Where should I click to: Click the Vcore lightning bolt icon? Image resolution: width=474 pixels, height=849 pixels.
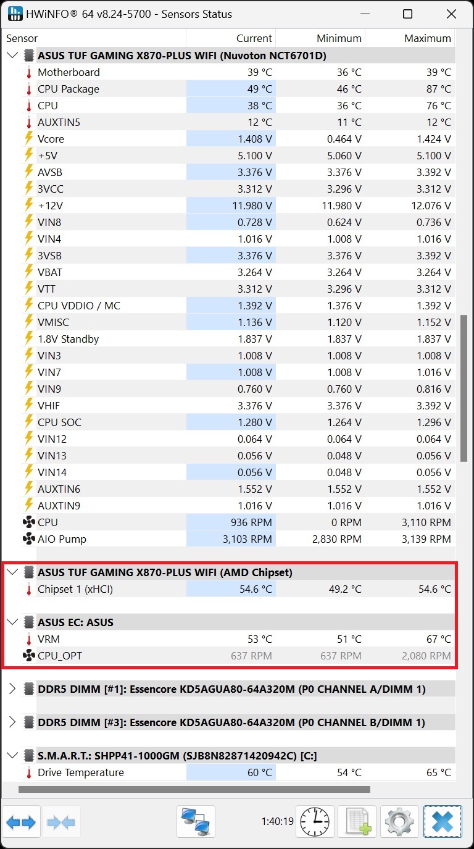pyautogui.click(x=28, y=139)
